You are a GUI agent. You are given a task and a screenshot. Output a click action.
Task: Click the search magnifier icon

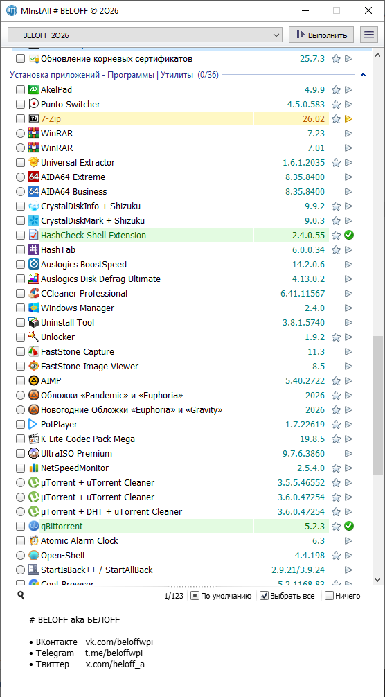tap(20, 596)
